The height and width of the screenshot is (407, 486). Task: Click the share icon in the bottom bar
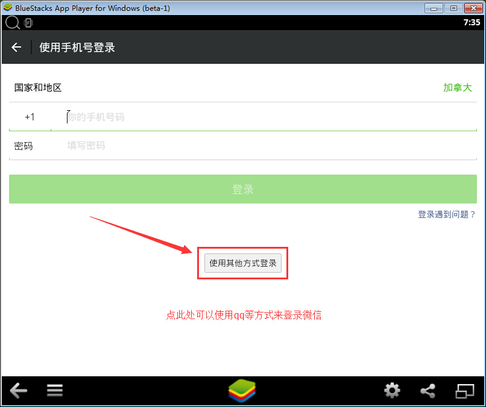coord(428,391)
